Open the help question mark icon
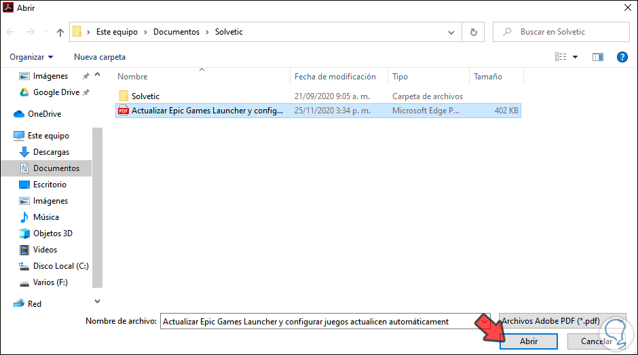The height and width of the screenshot is (355, 638). point(622,57)
